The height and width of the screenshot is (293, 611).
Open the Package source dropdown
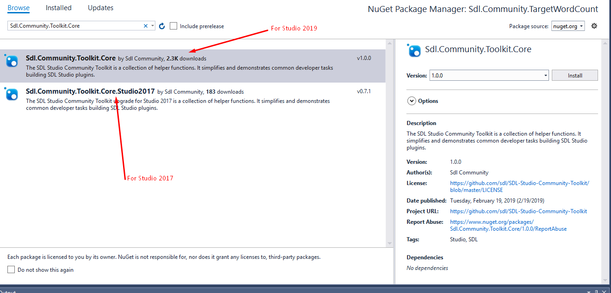tap(568, 26)
